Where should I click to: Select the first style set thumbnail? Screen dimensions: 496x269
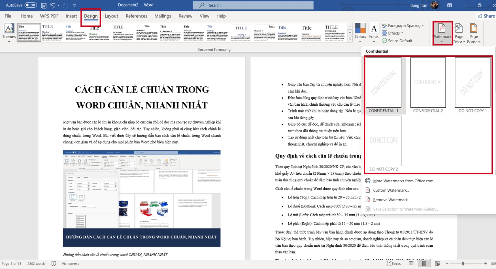pyautogui.click(x=29, y=33)
